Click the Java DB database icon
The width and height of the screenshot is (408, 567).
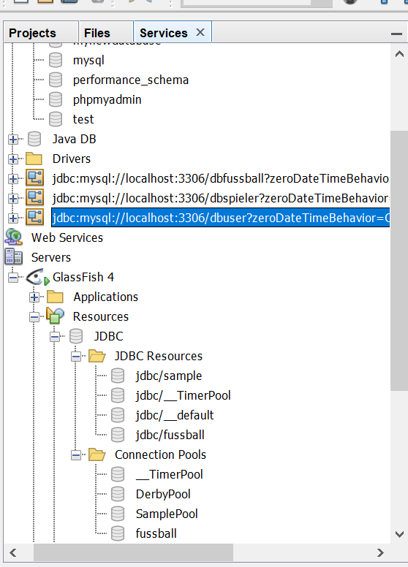(x=34, y=139)
